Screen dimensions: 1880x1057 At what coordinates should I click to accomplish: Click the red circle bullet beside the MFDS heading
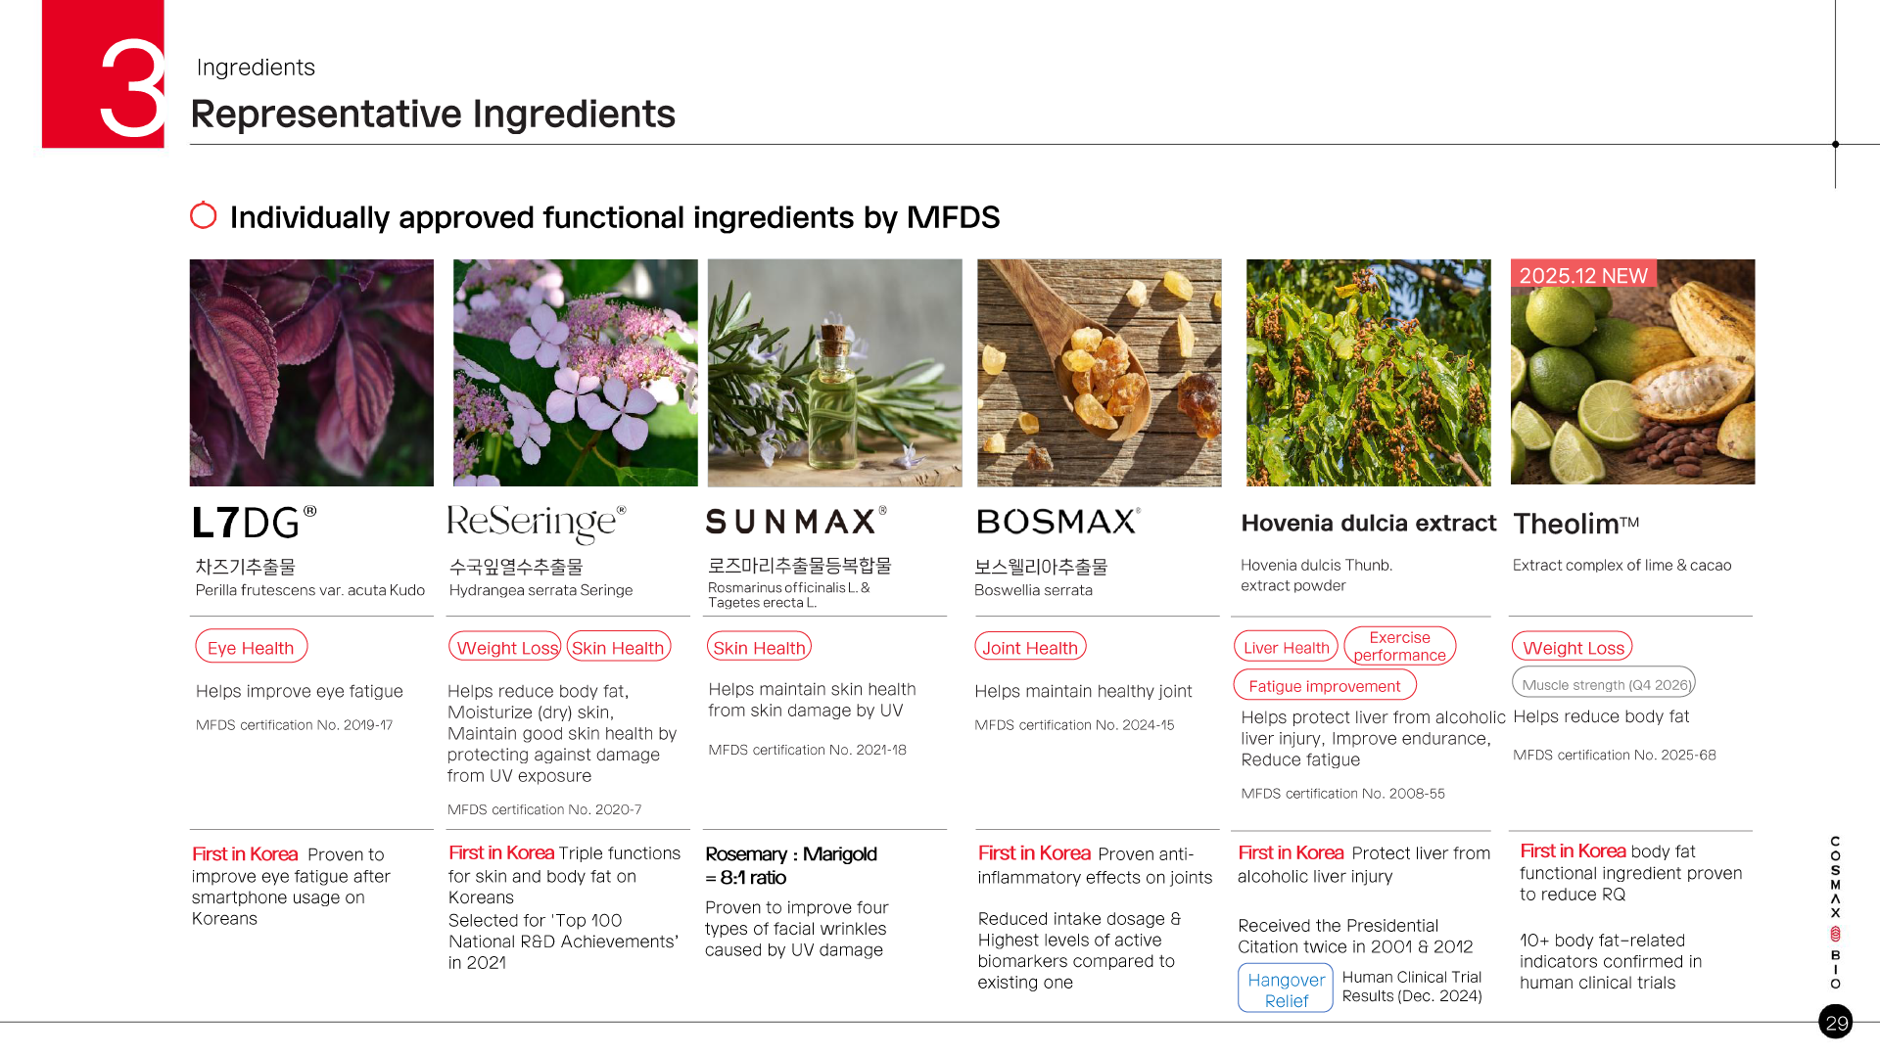[x=204, y=215]
